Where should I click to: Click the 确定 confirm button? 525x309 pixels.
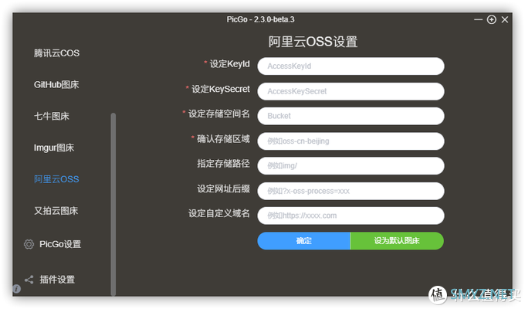pyautogui.click(x=303, y=240)
